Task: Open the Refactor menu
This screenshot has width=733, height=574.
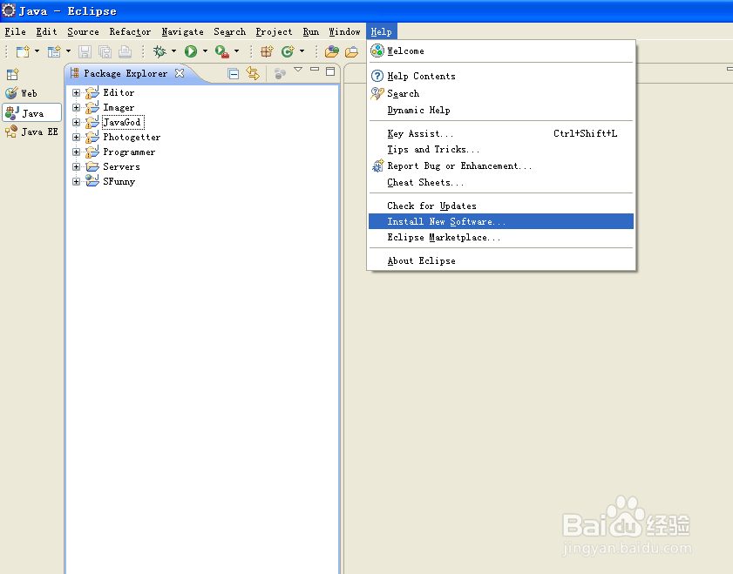Action: pos(130,31)
